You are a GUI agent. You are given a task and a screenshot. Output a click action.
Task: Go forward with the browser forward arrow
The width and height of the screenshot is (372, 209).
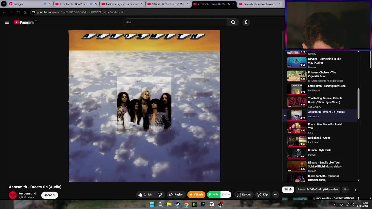11,12
